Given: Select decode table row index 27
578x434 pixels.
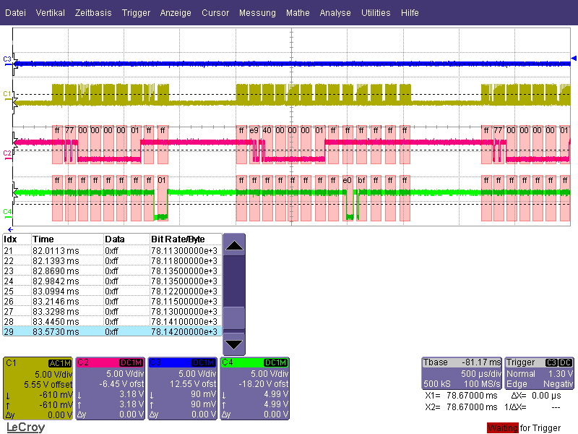Looking at the screenshot, I should tap(112, 312).
